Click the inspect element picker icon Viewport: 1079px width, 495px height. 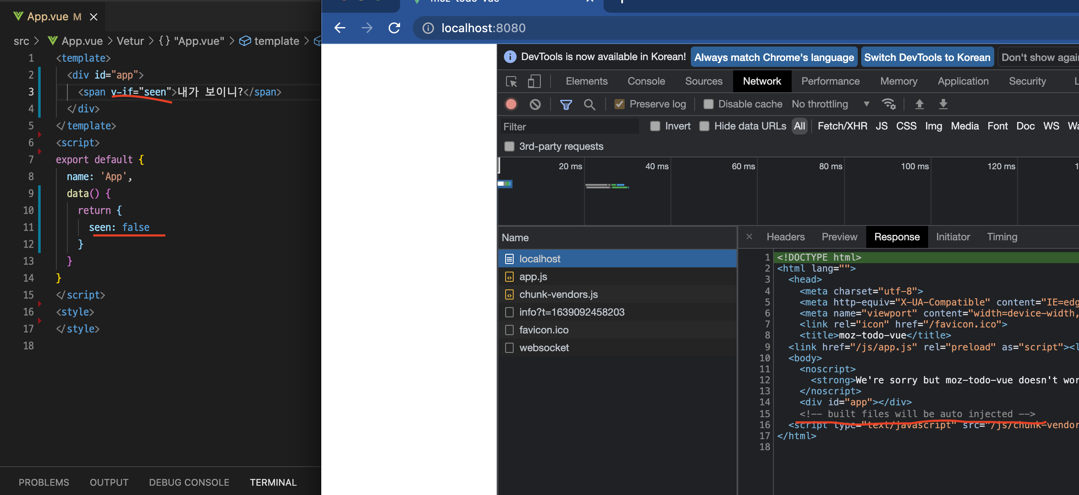click(x=512, y=81)
